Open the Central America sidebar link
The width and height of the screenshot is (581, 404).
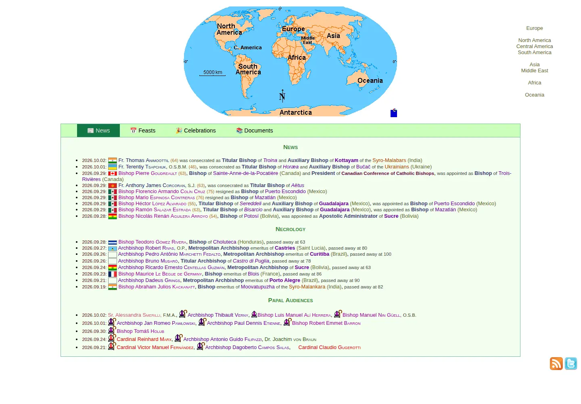click(535, 46)
